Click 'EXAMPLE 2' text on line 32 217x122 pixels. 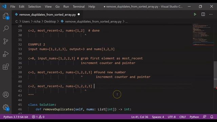tap(37, 44)
